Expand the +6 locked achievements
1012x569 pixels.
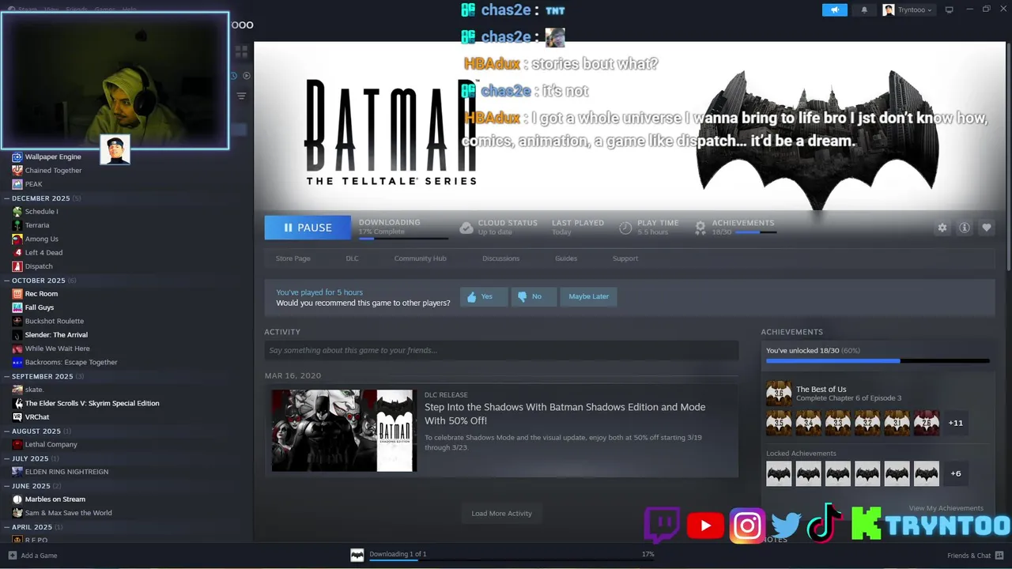(x=956, y=473)
